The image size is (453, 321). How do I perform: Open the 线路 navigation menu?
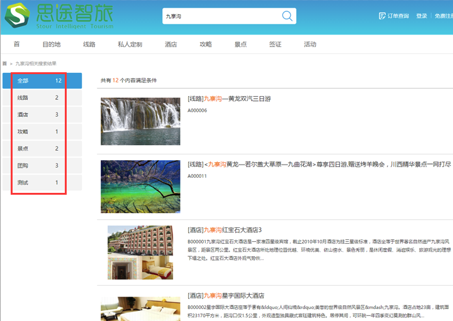point(89,45)
